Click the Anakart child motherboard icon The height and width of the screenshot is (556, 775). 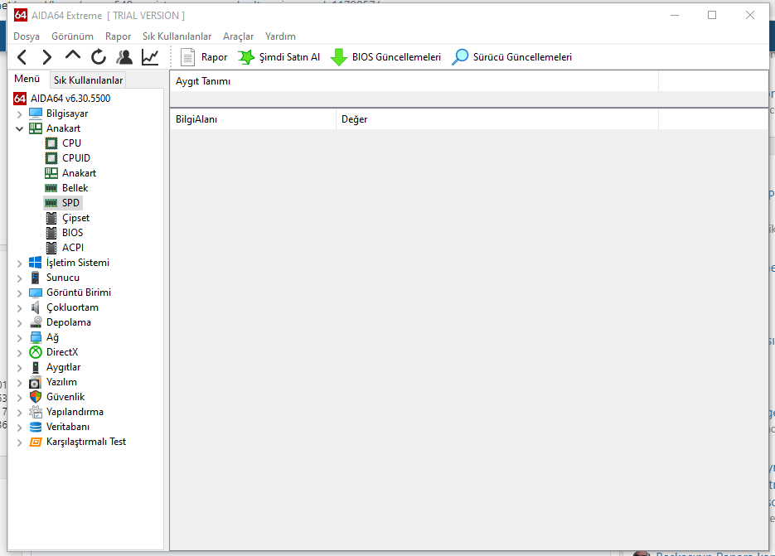(51, 173)
